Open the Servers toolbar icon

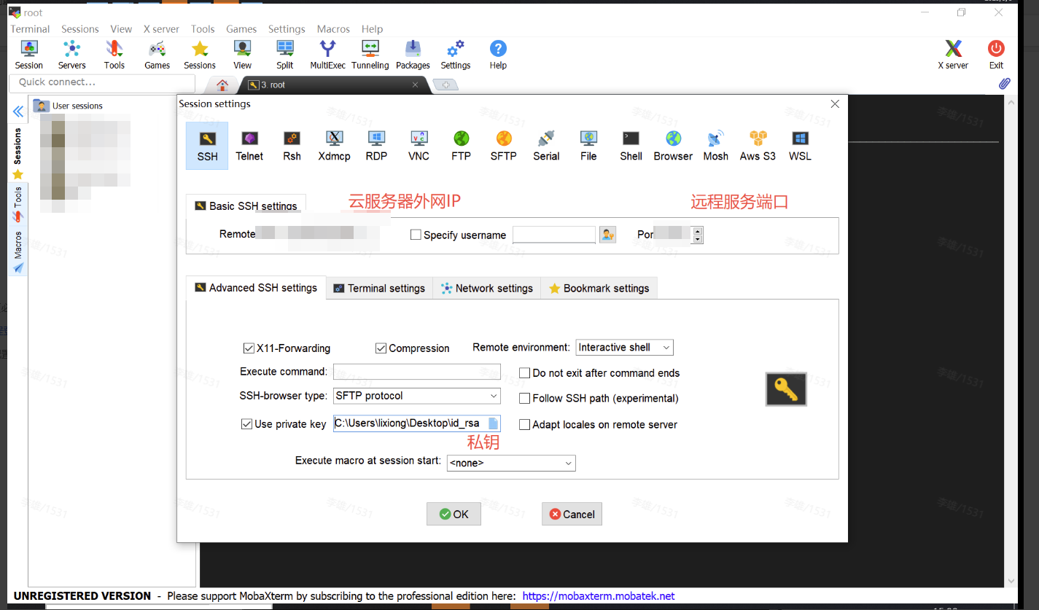coord(71,55)
